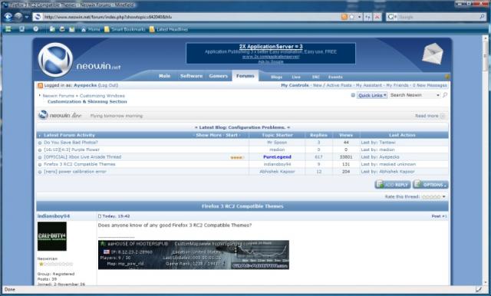The height and width of the screenshot is (296, 491).
Task: Open the [OFFICIAL] Xbox Live Arcade Thread
Action: tap(82, 156)
